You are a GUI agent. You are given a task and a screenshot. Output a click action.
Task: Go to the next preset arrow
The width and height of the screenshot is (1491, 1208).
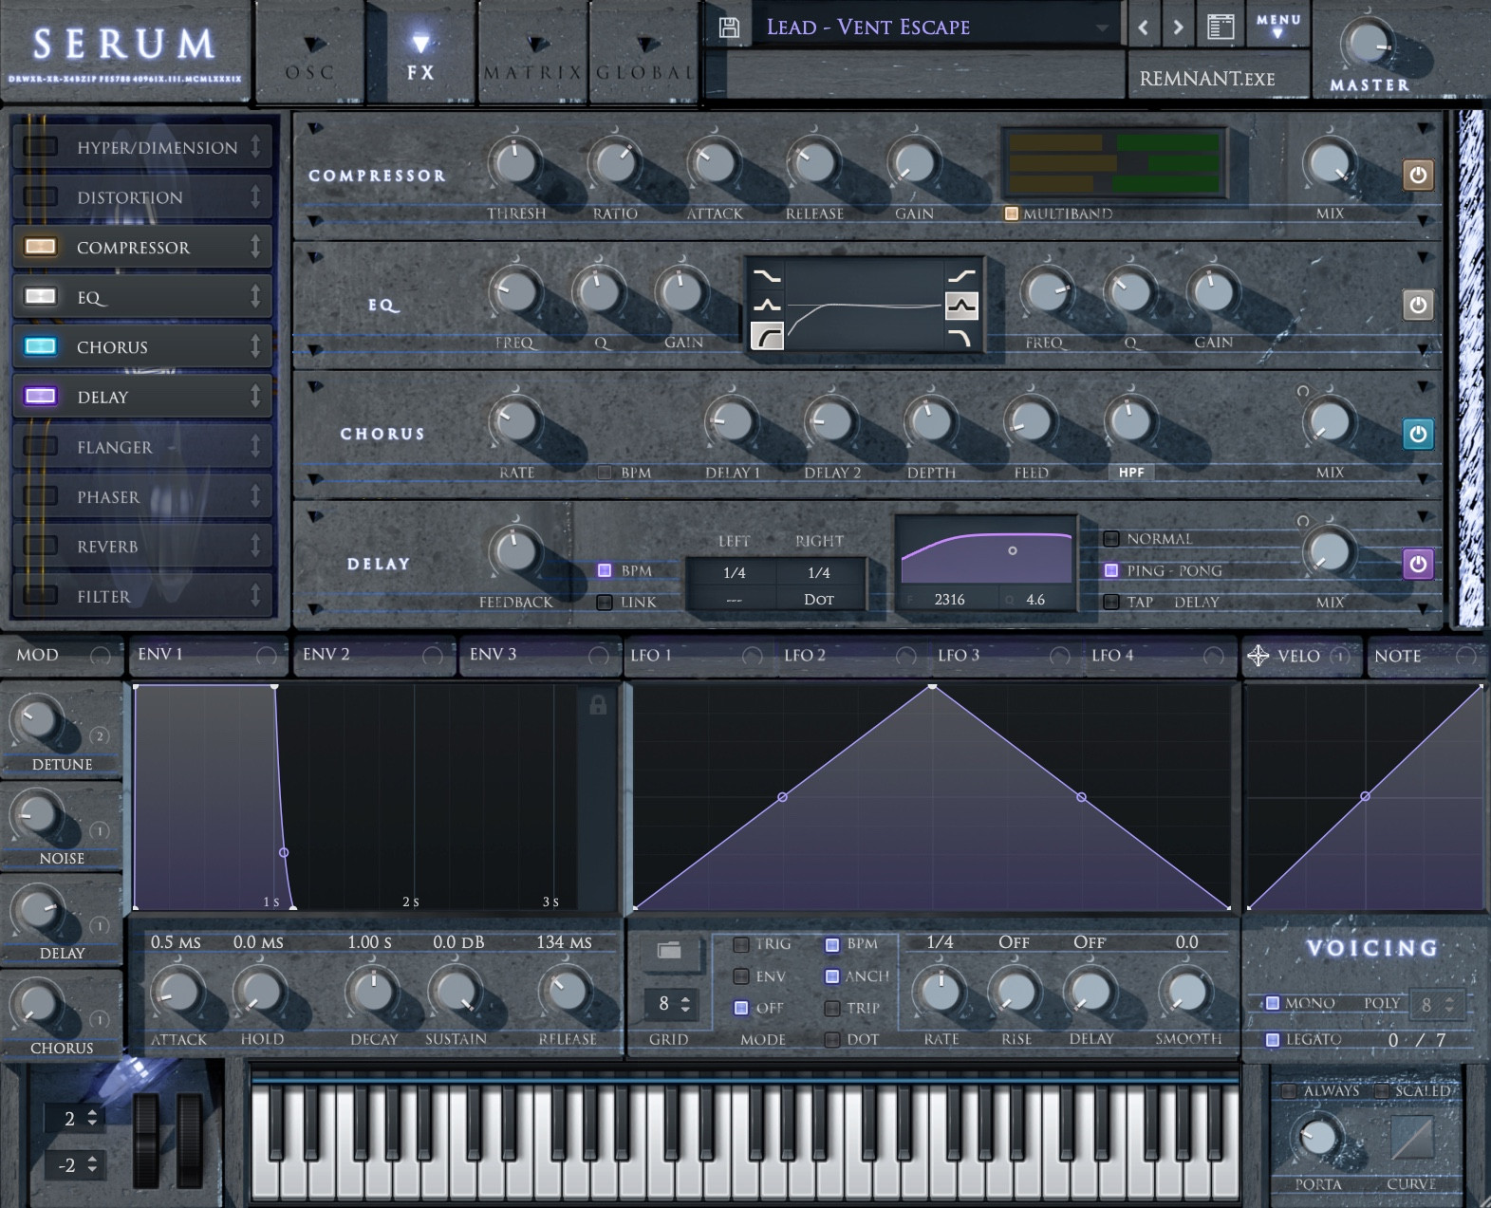point(1178,28)
